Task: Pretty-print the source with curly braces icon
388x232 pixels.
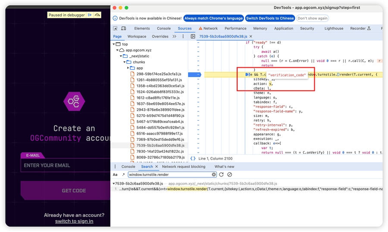Action: (193, 159)
